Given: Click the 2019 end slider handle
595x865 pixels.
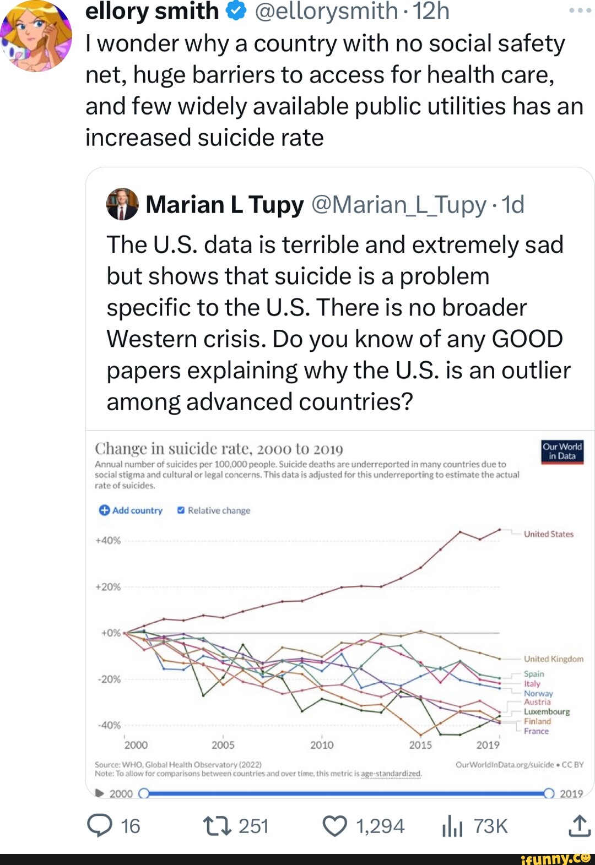Looking at the screenshot, I should pos(549,793).
